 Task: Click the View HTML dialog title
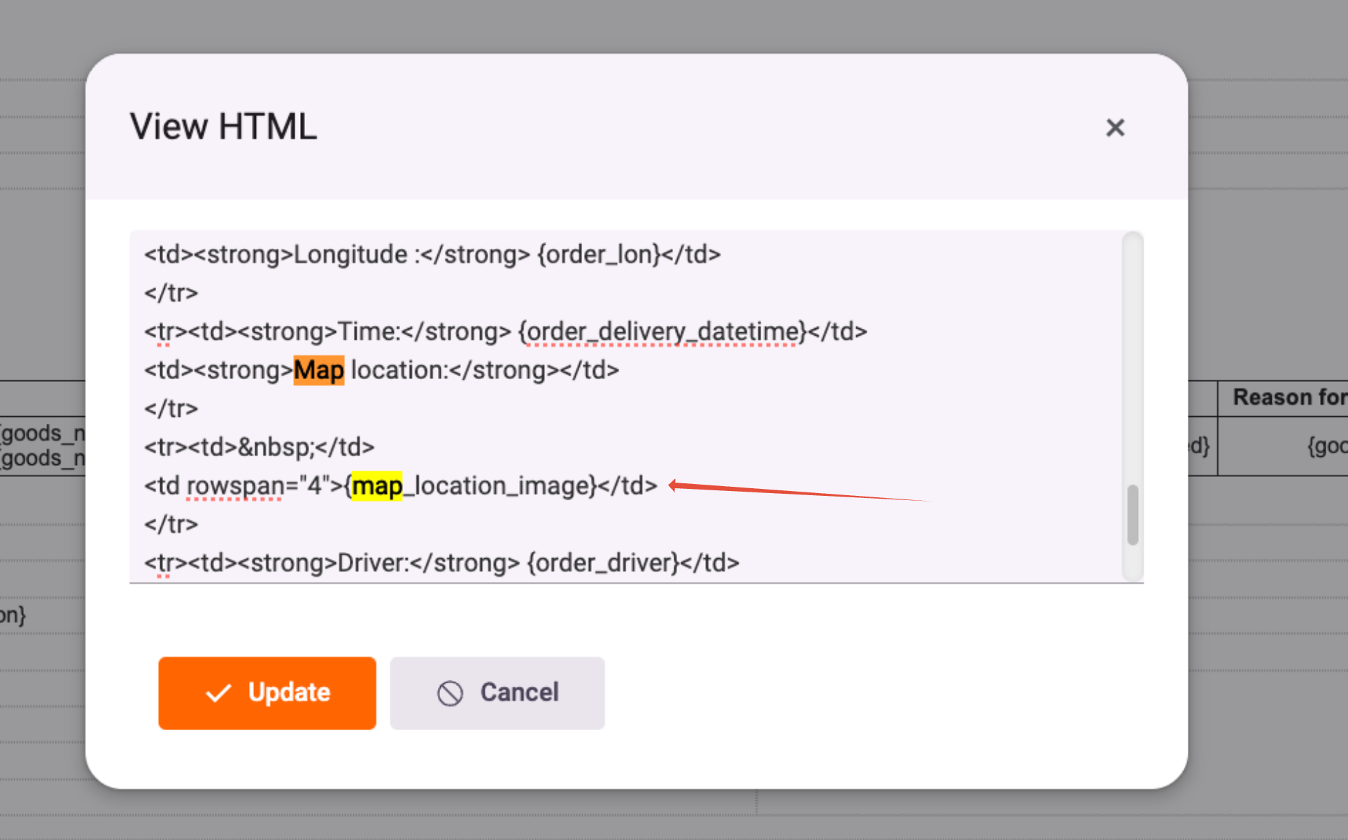[223, 127]
